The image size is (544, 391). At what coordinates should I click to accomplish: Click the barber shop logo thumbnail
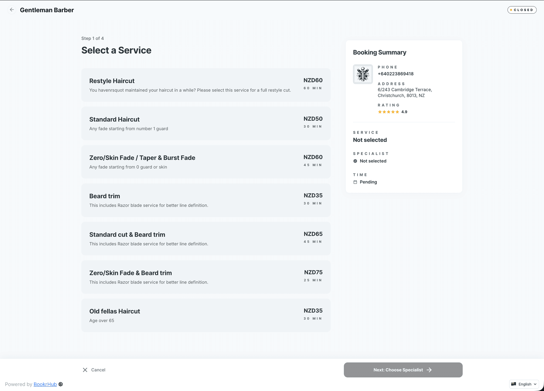coord(363,74)
